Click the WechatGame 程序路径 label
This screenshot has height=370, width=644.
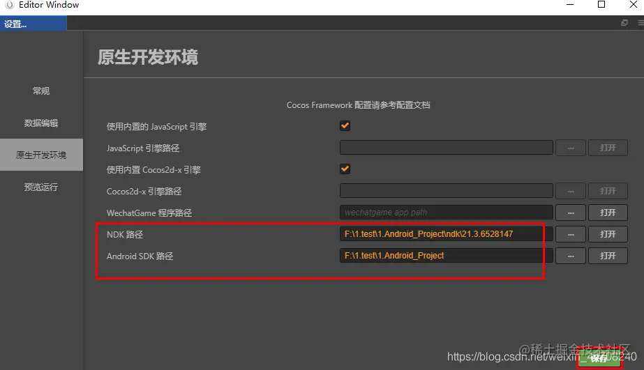(x=149, y=213)
